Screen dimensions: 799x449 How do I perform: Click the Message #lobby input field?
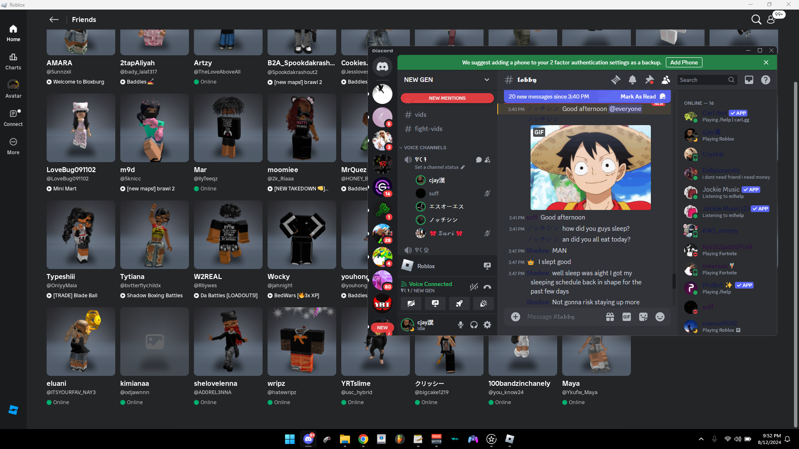562,317
